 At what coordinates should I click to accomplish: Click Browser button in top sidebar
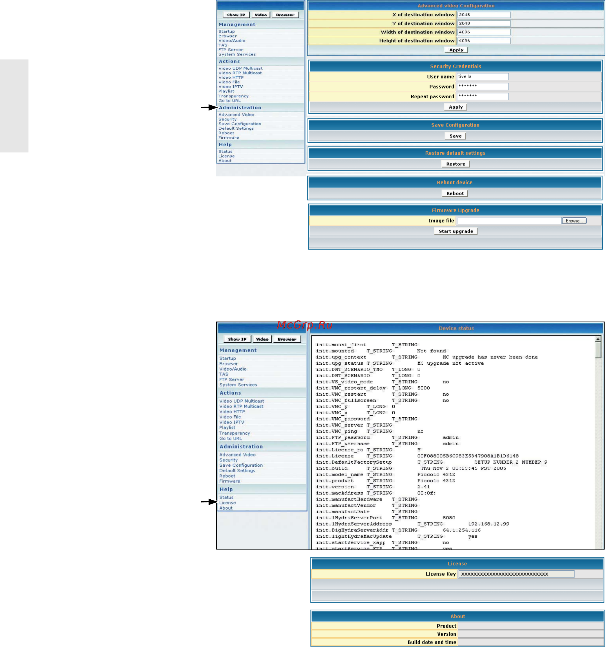[285, 15]
